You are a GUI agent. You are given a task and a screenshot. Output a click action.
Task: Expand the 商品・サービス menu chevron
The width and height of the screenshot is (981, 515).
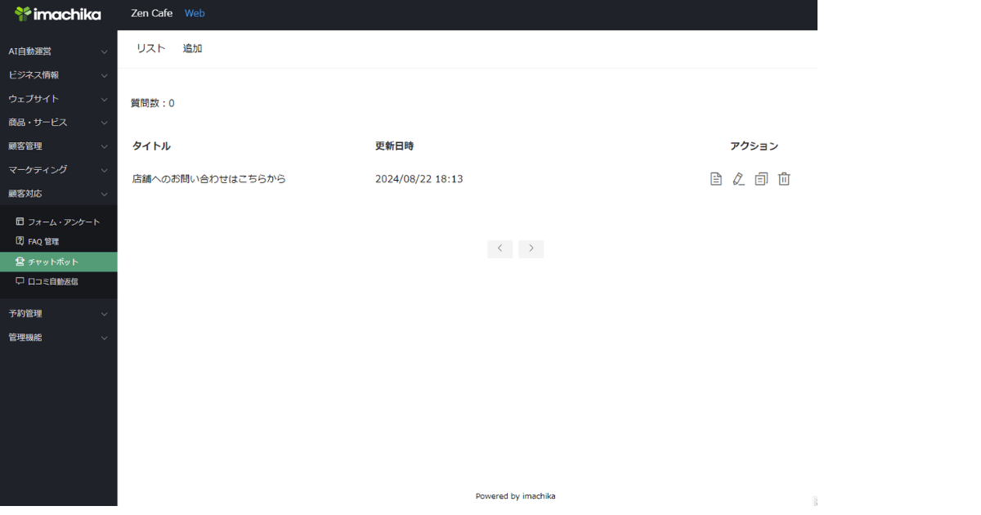coord(104,123)
